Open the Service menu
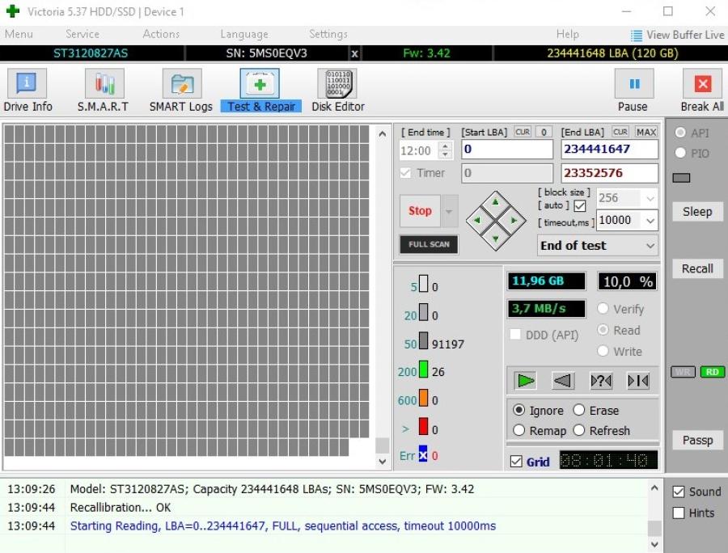Viewport: 728px width, 553px height. [x=82, y=34]
